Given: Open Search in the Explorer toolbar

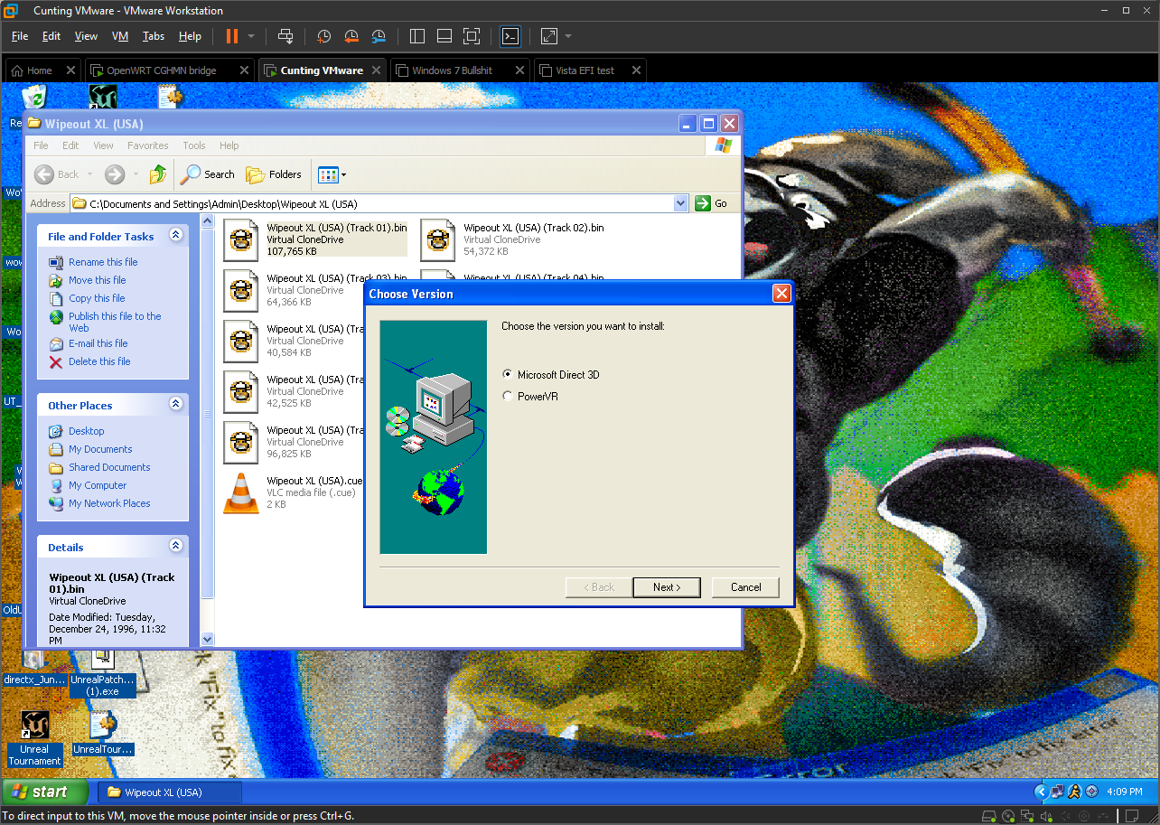Looking at the screenshot, I should [x=207, y=174].
